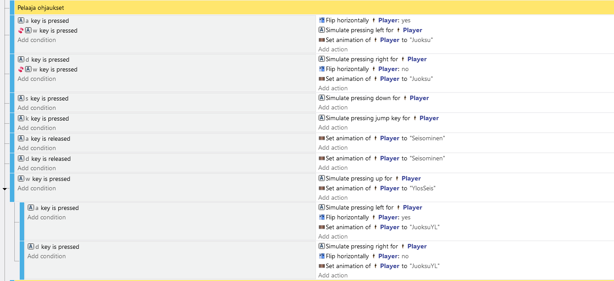Add action below the "YlosSeis" animation action
Screen dimensions: 614x281
coord(333,197)
